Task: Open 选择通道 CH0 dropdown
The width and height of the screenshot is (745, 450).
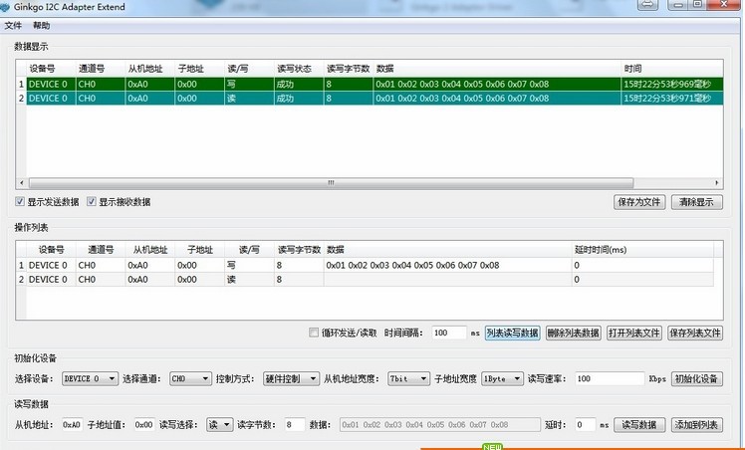Action: point(191,378)
